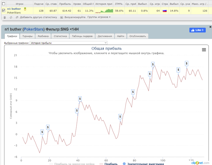The height and width of the screenshot is (165, 212).
Task: Click the Общая прибыль chart title
Action: [x=107, y=48]
